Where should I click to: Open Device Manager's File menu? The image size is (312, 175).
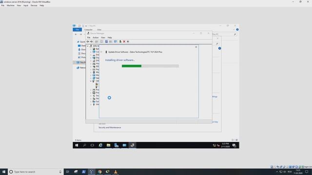(89, 37)
